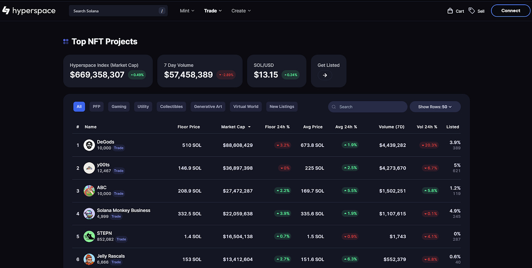This screenshot has height=268, width=532.
Task: Click Trade badge for STEPN
Action: 121,239
